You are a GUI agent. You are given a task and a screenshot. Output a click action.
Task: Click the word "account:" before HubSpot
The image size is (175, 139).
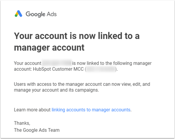click(23, 69)
